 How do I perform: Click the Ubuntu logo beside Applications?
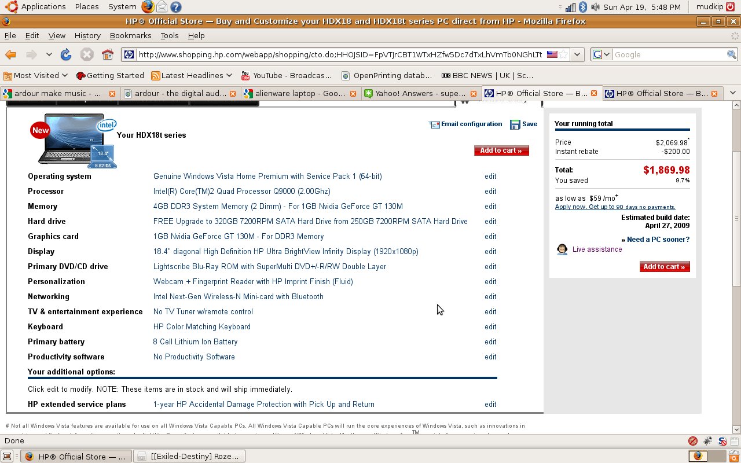click(10, 7)
